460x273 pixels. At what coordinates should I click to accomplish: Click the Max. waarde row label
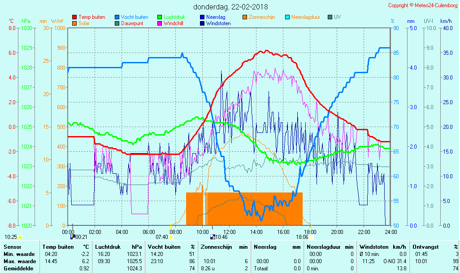tap(20, 261)
